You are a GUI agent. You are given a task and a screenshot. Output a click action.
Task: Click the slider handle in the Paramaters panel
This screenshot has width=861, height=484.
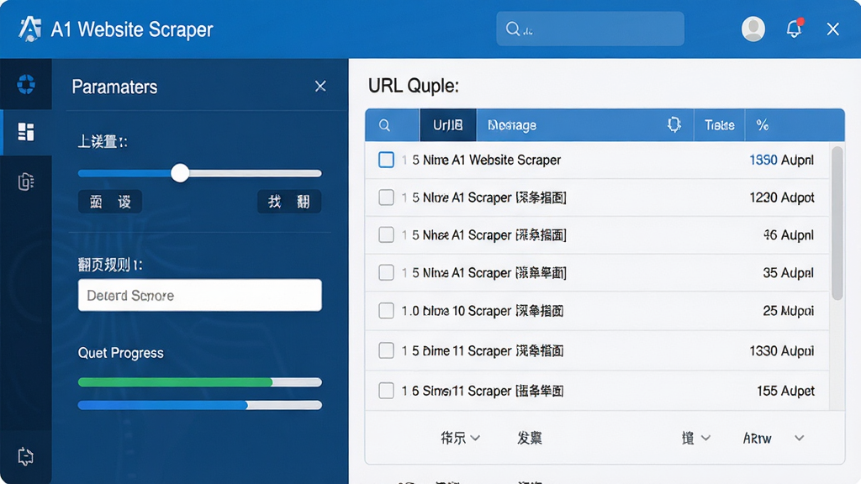180,173
